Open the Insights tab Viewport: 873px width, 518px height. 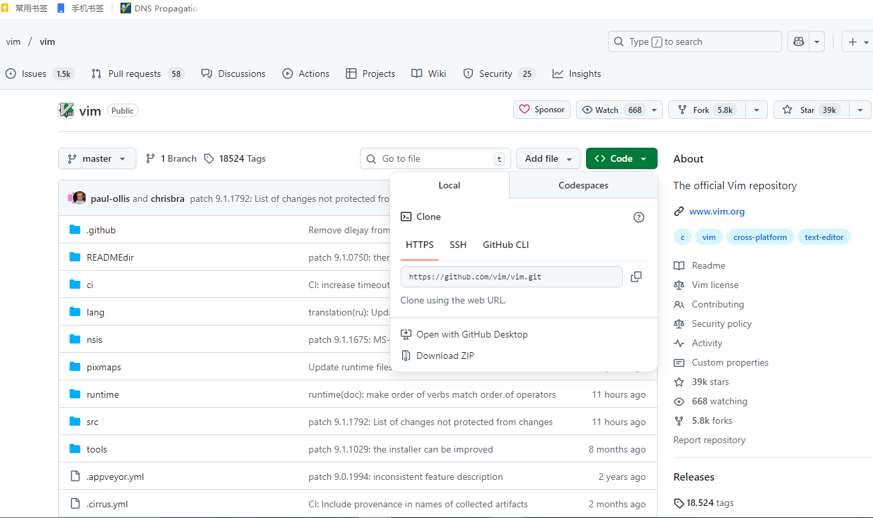point(577,74)
